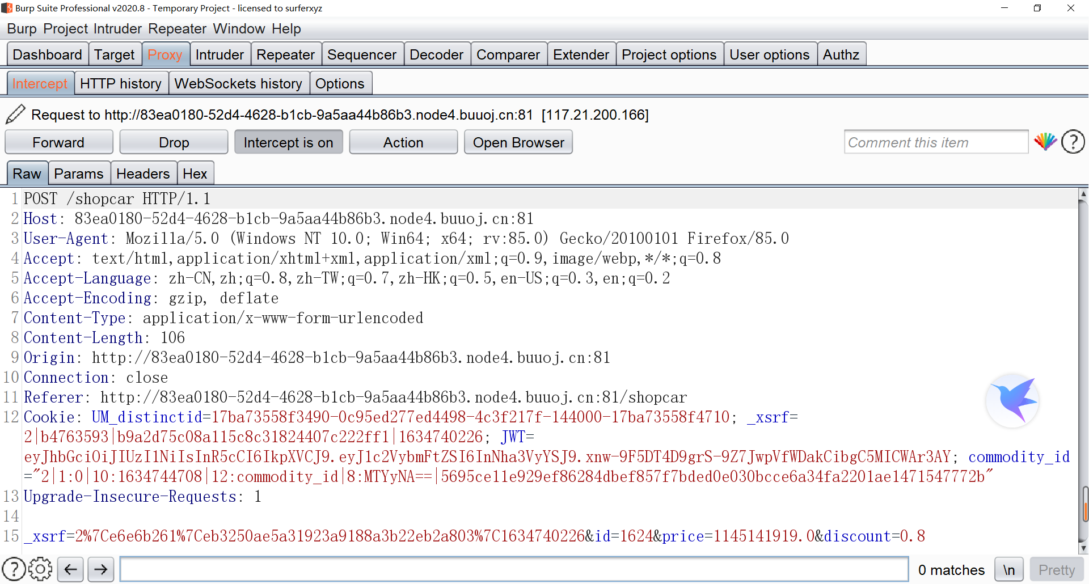Click the request editor scrollbar down arrow
Screen dimensions: 1089x584
point(1083,548)
